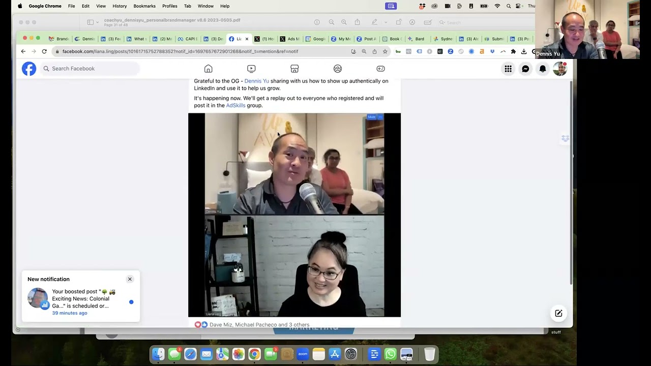Open the Facebook account profile picture menu
Screen dimensions: 651x366
coord(560,69)
